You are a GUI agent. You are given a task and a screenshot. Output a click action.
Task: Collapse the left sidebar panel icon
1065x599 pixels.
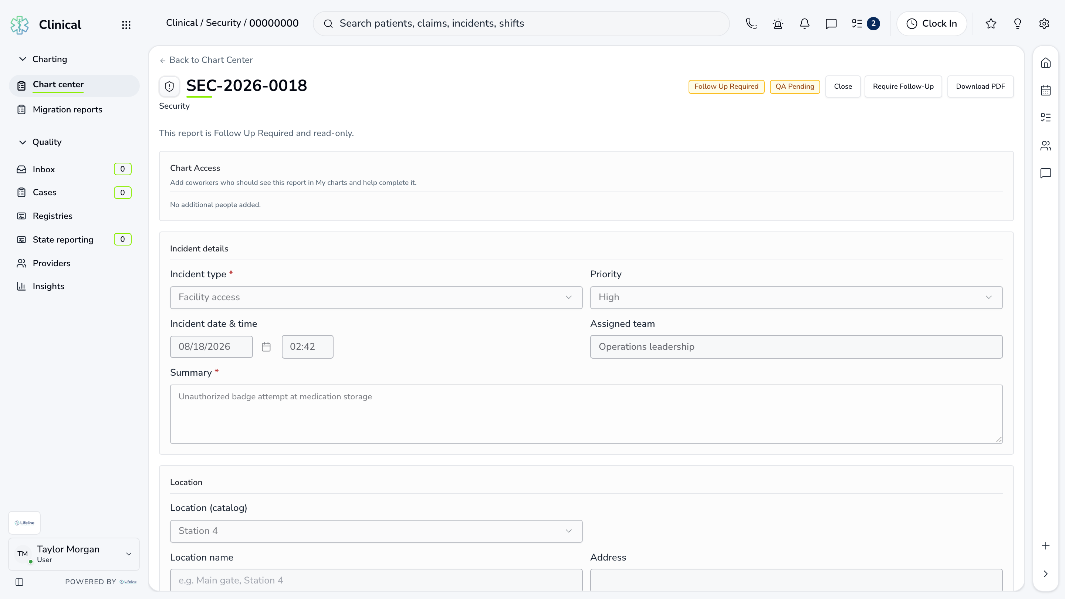20,582
